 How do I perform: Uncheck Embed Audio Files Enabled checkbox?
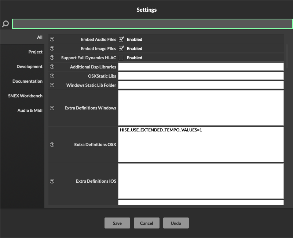[121, 39]
